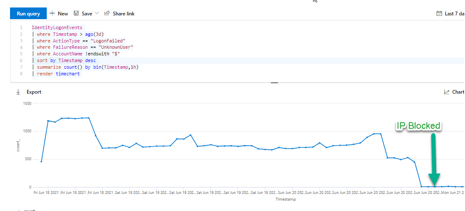The width and height of the screenshot is (465, 211).
Task: Click the first data point near 450 count
Action: tap(41, 161)
